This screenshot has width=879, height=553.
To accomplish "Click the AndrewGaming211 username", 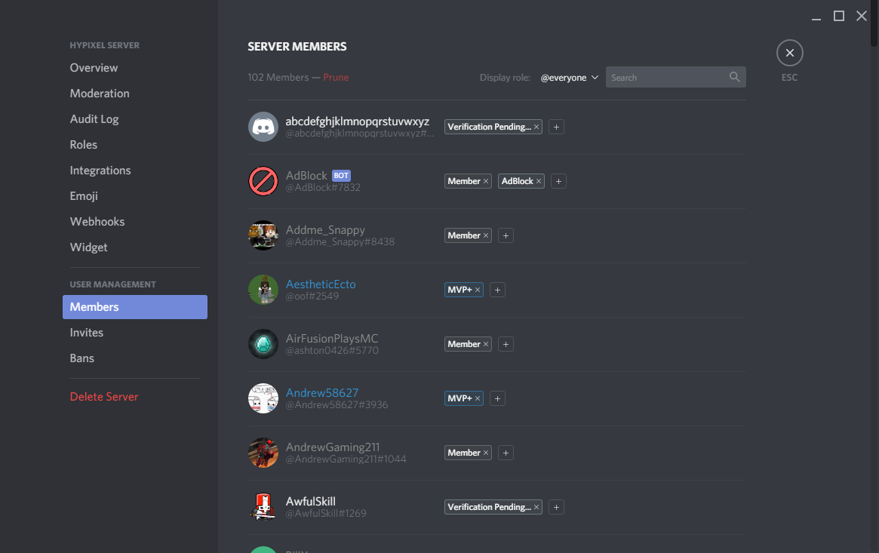I will pos(333,447).
